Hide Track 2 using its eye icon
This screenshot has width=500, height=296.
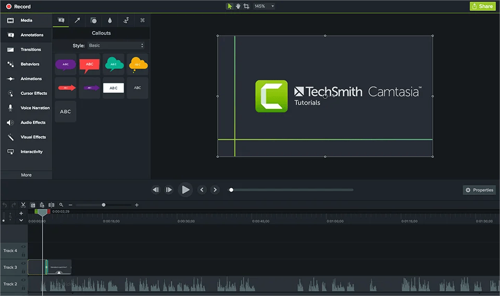(x=23, y=281)
